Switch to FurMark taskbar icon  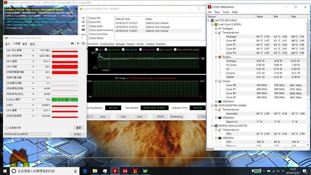[x=135, y=171]
